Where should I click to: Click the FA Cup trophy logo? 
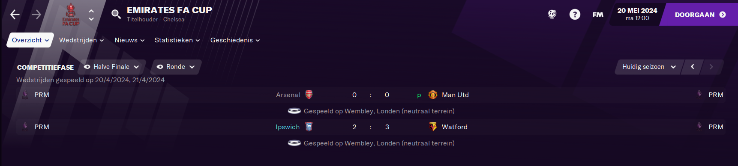pyautogui.click(x=71, y=15)
